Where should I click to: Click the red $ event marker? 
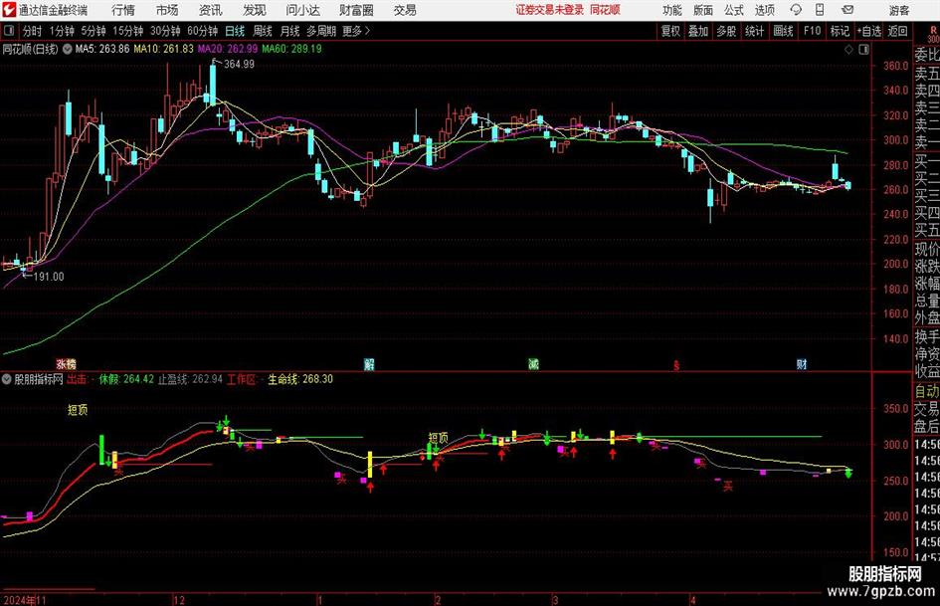click(x=676, y=365)
